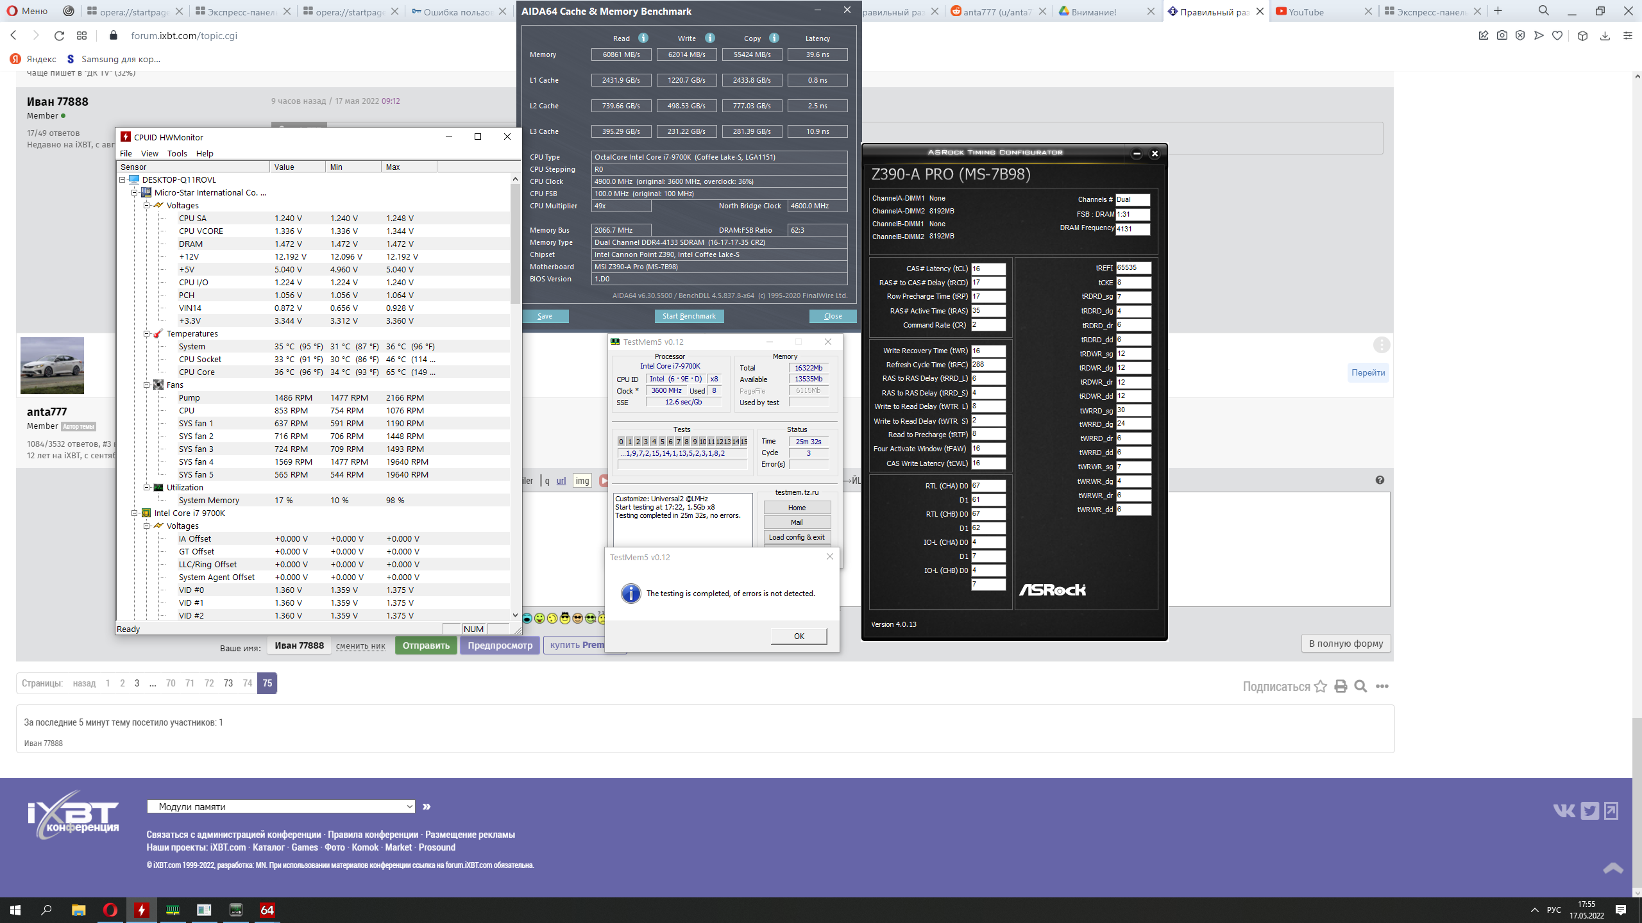Collapse the Temperatures tree node
Image resolution: width=1642 pixels, height=923 pixels.
(x=146, y=334)
